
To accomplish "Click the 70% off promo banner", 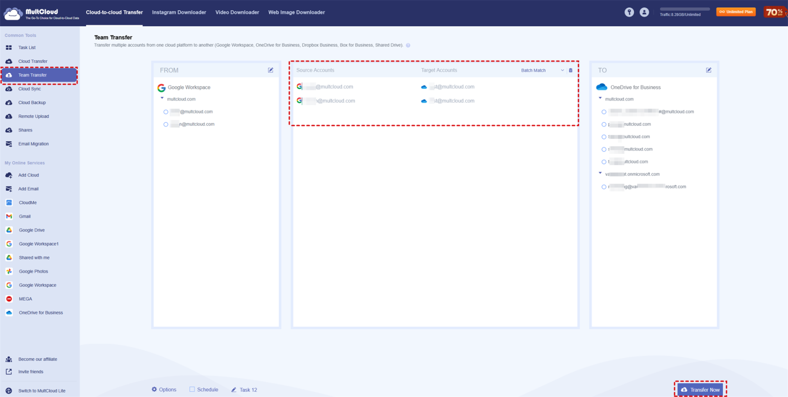I will (774, 12).
